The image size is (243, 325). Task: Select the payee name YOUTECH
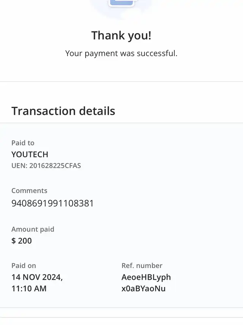(x=30, y=154)
